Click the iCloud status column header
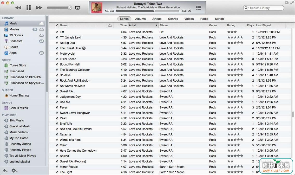This screenshot has width=295, height=175. click(x=110, y=25)
